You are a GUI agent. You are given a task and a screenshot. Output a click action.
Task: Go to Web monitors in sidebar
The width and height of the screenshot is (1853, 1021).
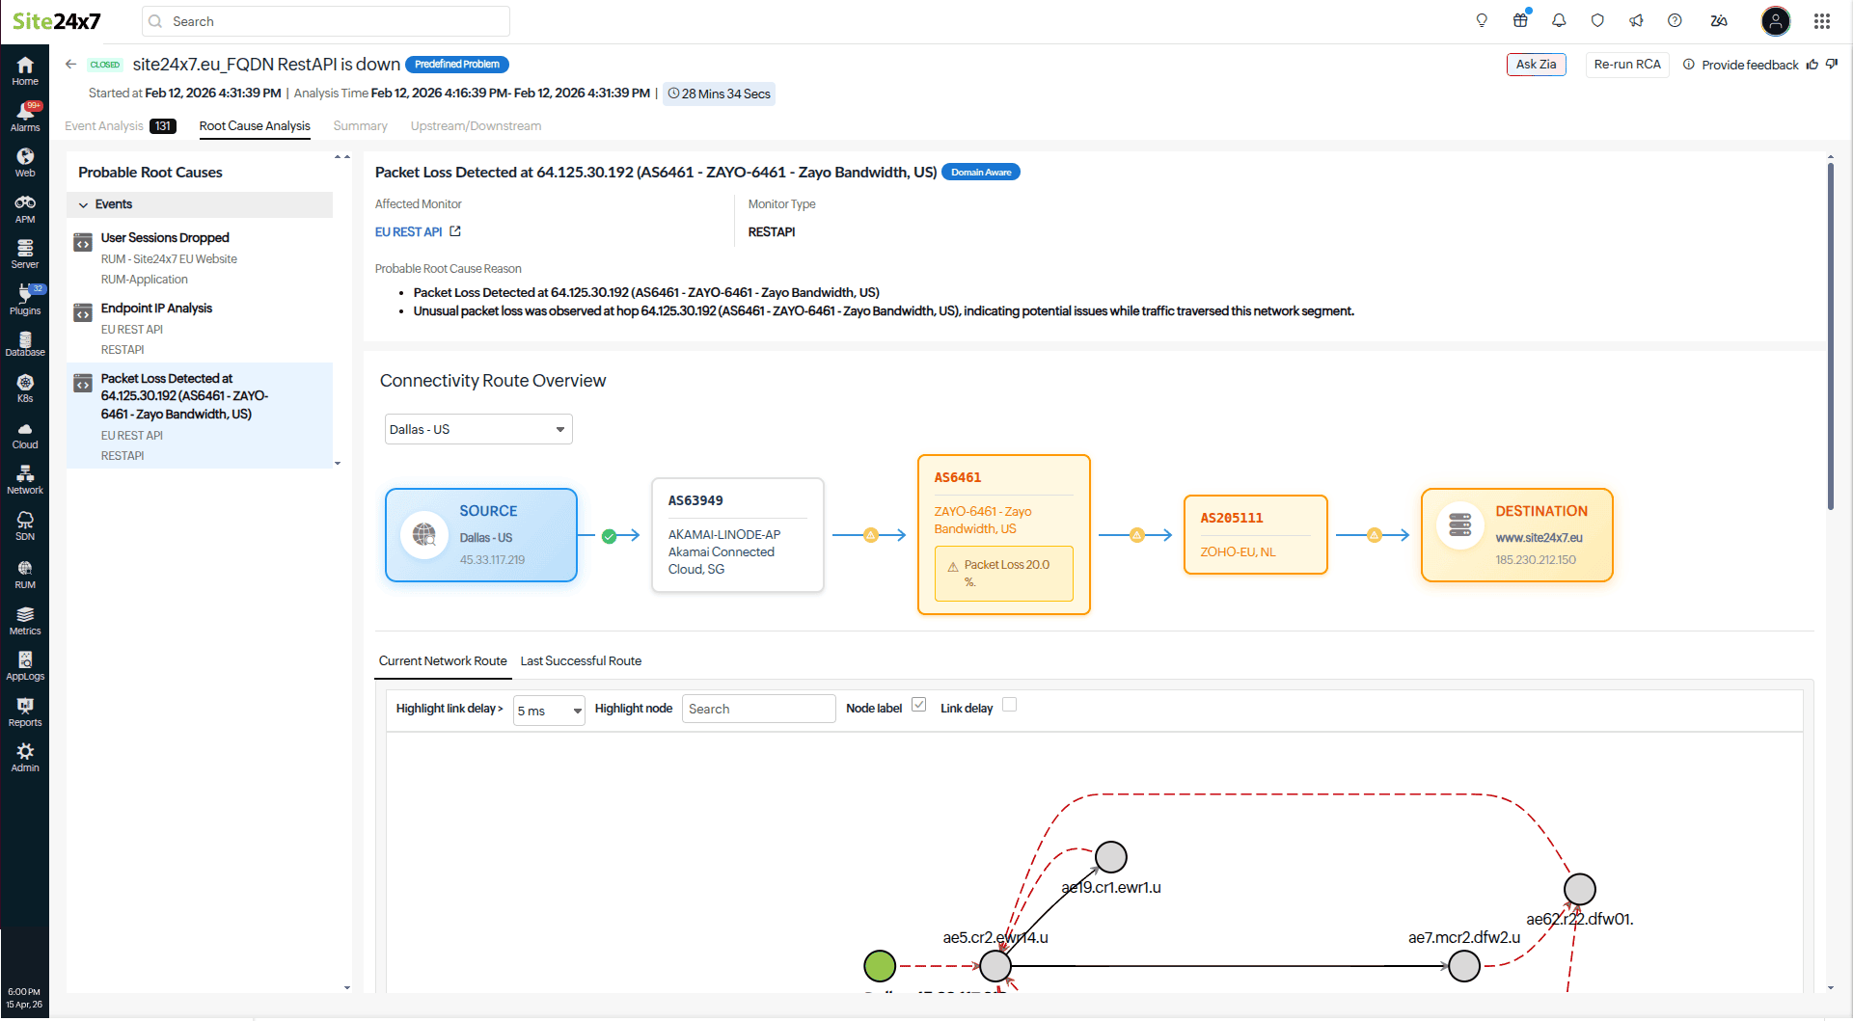[x=25, y=162]
